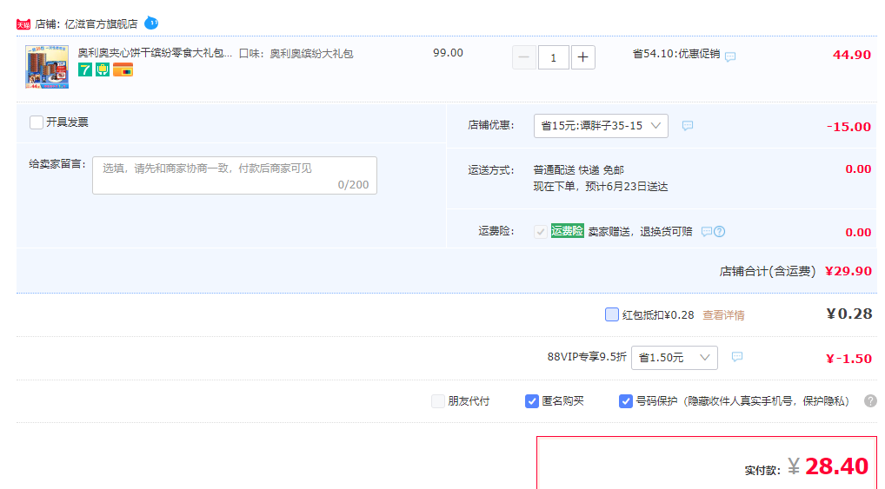The image size is (885, 489).
Task: Click the unit price 99.00
Action: tap(448, 53)
